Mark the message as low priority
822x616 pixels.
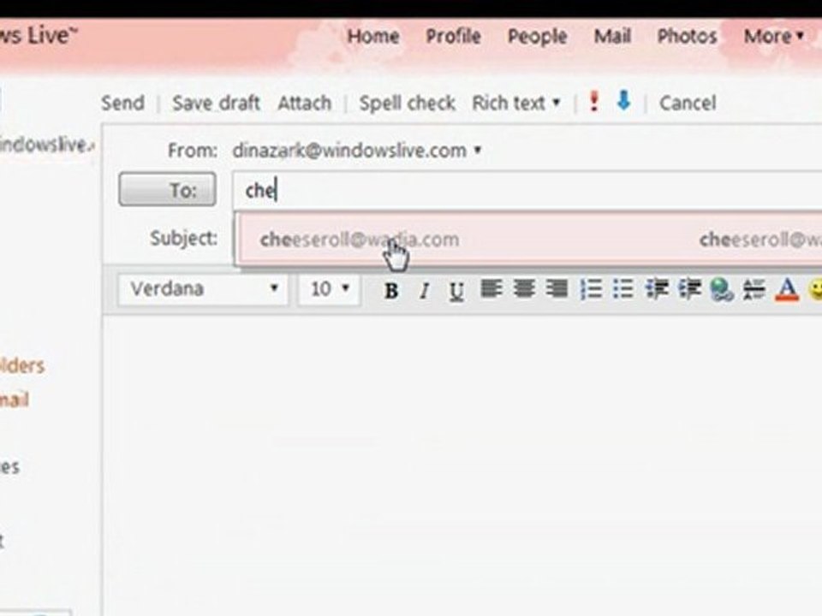point(623,101)
